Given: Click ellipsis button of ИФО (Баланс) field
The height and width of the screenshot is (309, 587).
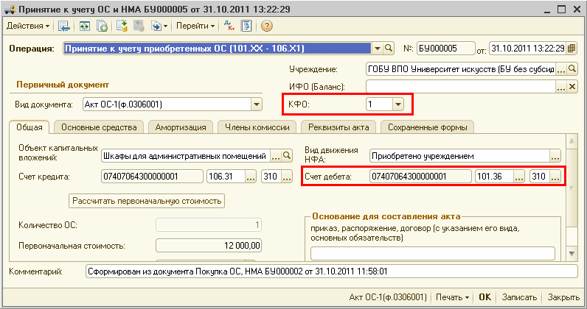Looking at the screenshot, I should pos(560,87).
